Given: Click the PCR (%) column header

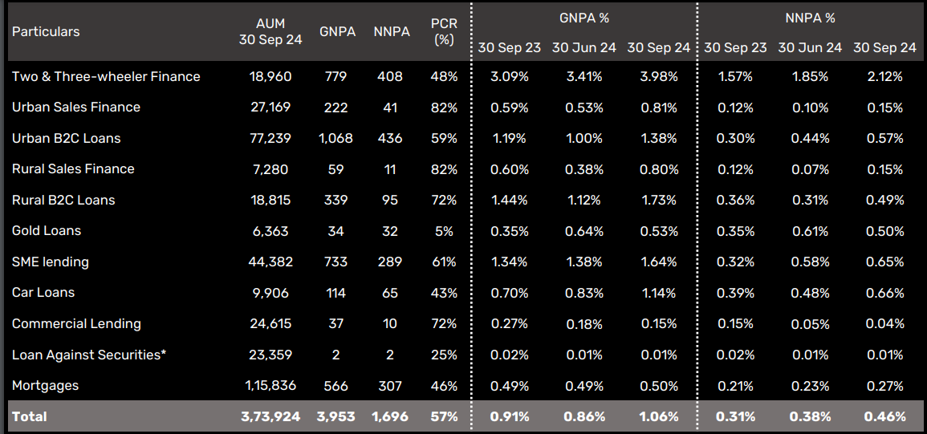Looking at the screenshot, I should [x=444, y=32].
